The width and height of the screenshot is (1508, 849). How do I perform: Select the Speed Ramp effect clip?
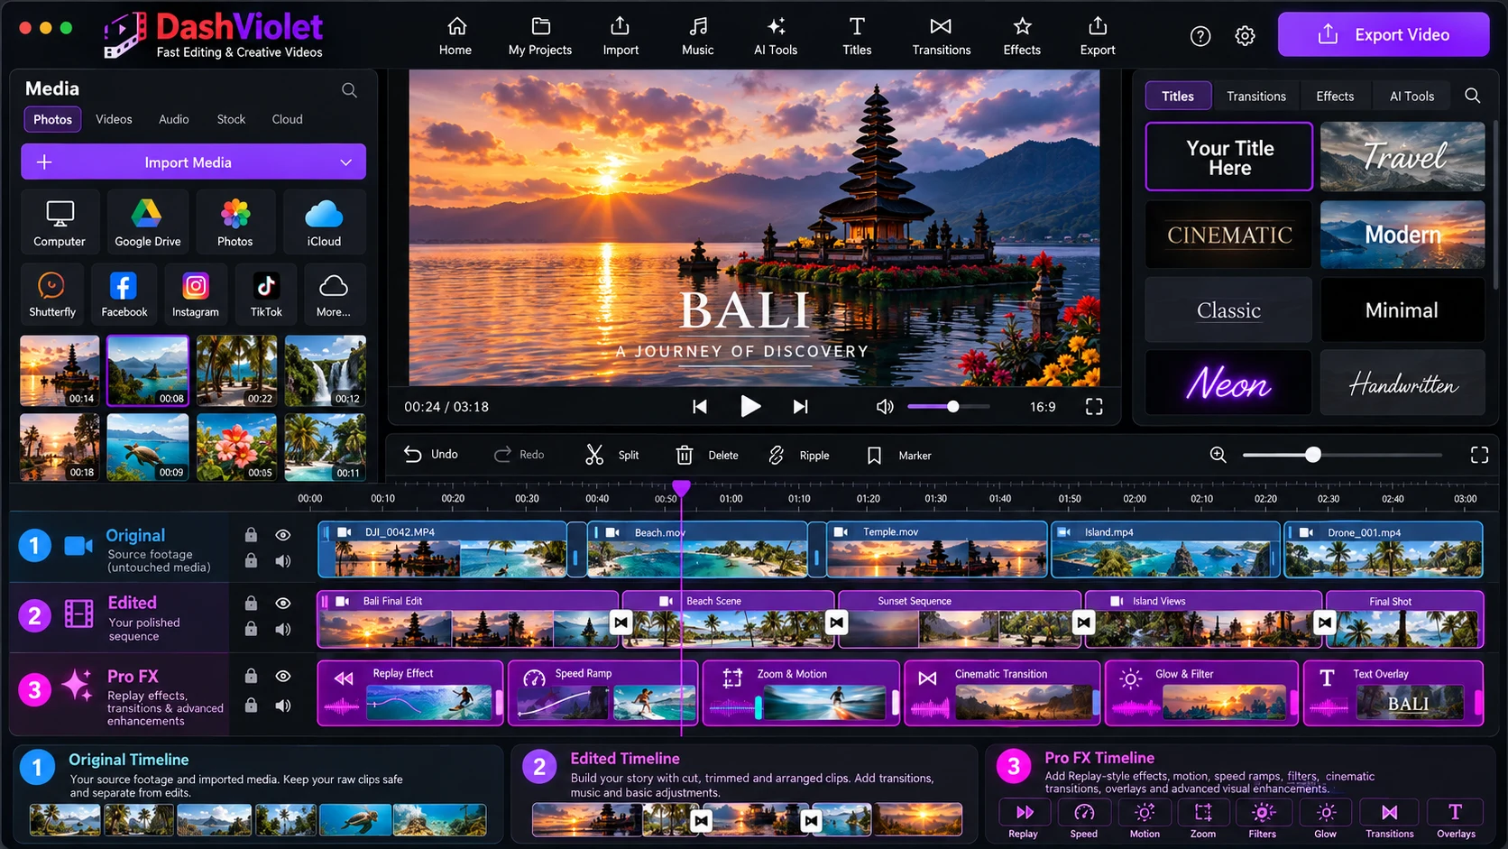coord(602,693)
